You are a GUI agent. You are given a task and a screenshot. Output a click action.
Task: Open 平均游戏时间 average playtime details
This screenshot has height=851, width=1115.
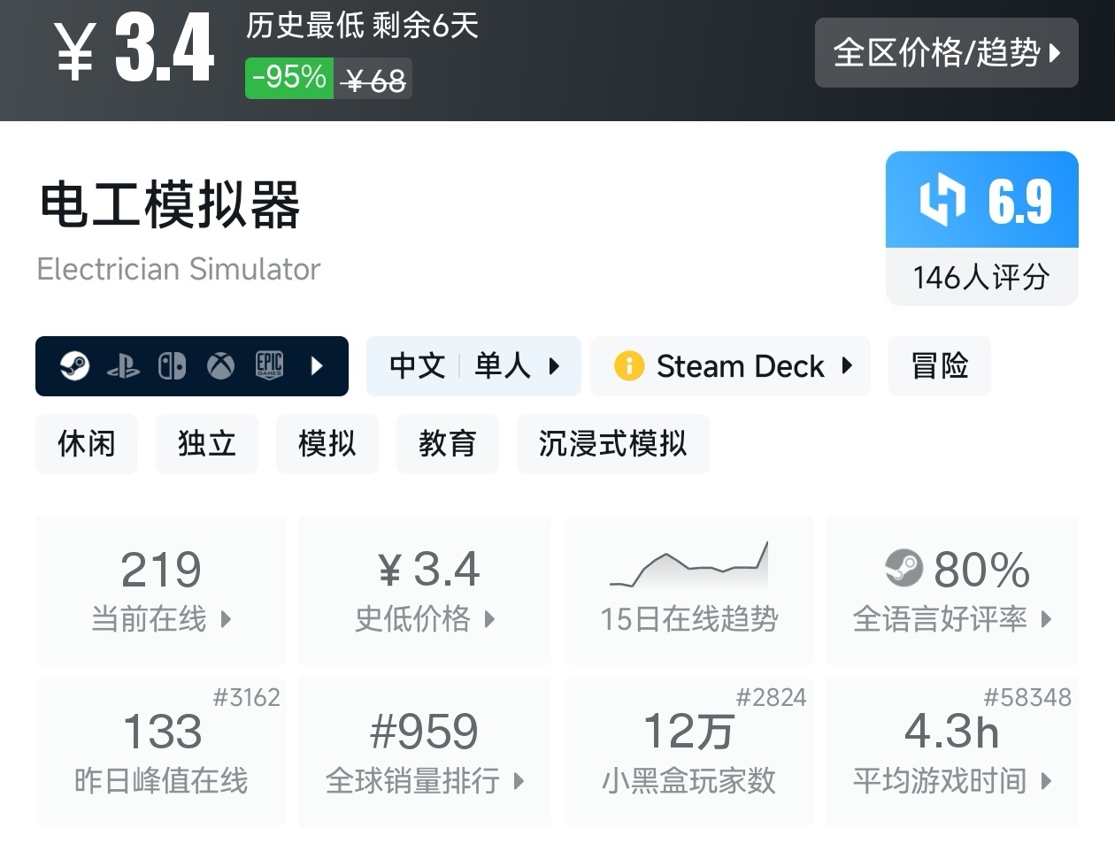pyautogui.click(x=952, y=753)
